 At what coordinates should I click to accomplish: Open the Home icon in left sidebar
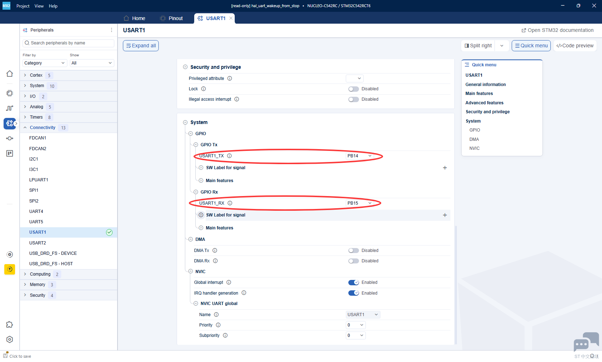coord(10,73)
